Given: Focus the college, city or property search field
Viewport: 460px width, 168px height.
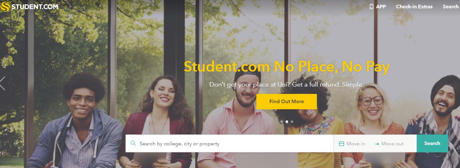Looking at the screenshot, I should [230, 143].
